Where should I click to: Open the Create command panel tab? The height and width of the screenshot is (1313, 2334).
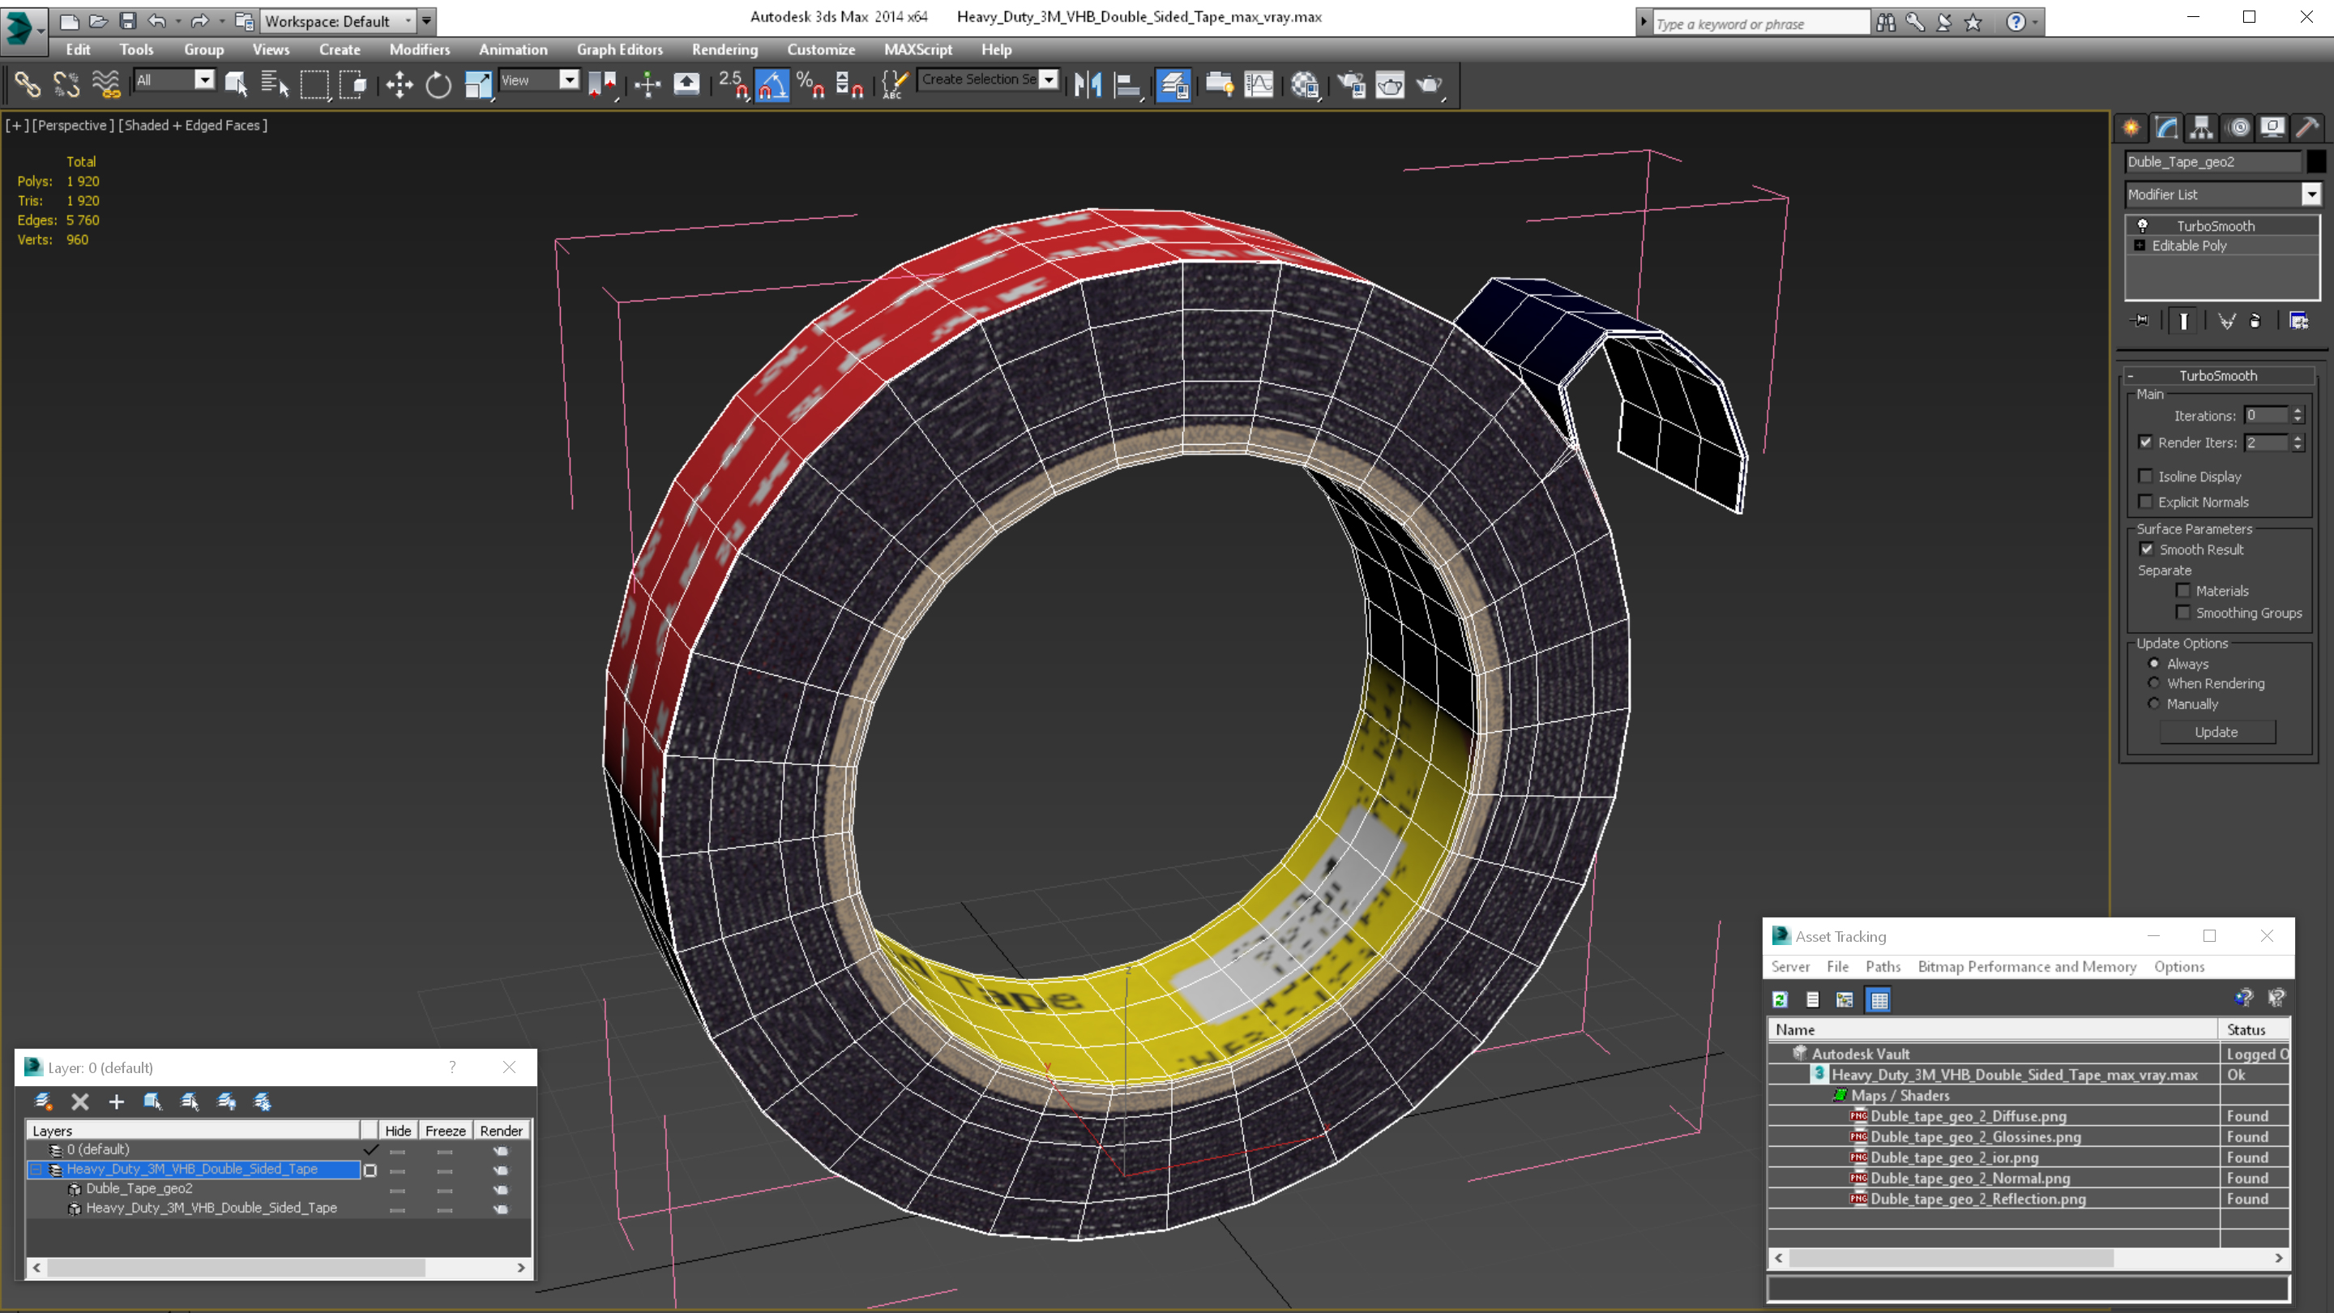click(x=2131, y=128)
